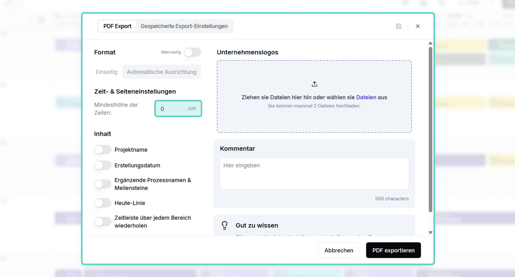Toggle the Projektname switch

tap(103, 150)
